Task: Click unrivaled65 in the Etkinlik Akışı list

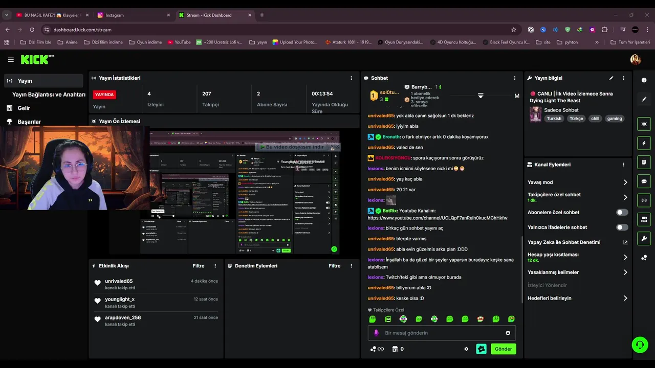Action: click(x=119, y=281)
